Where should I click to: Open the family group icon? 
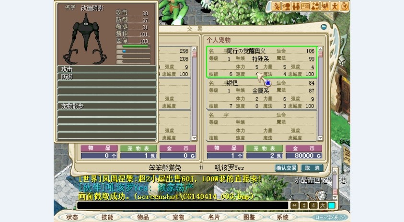tap(325, 6)
